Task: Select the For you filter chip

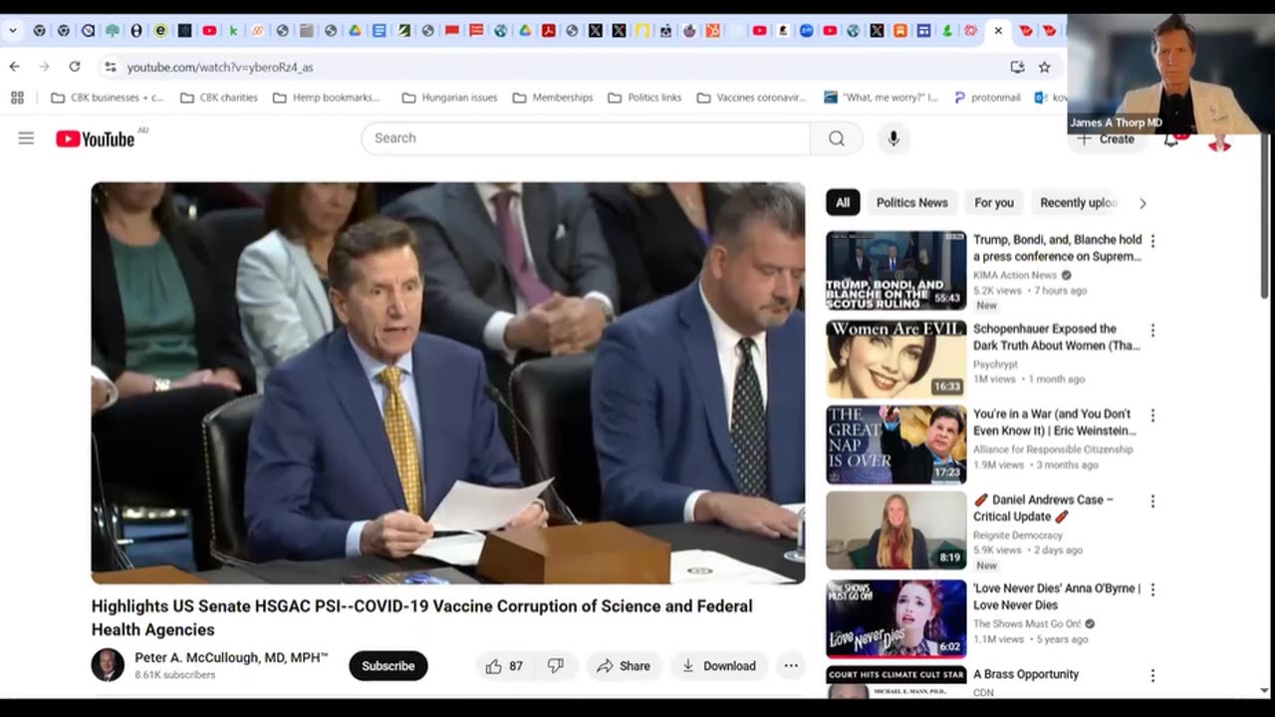Action: coord(994,202)
